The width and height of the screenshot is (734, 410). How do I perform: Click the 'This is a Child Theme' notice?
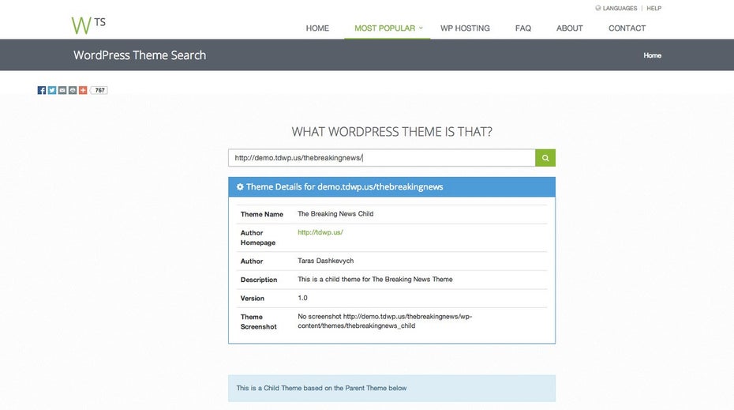(391, 388)
